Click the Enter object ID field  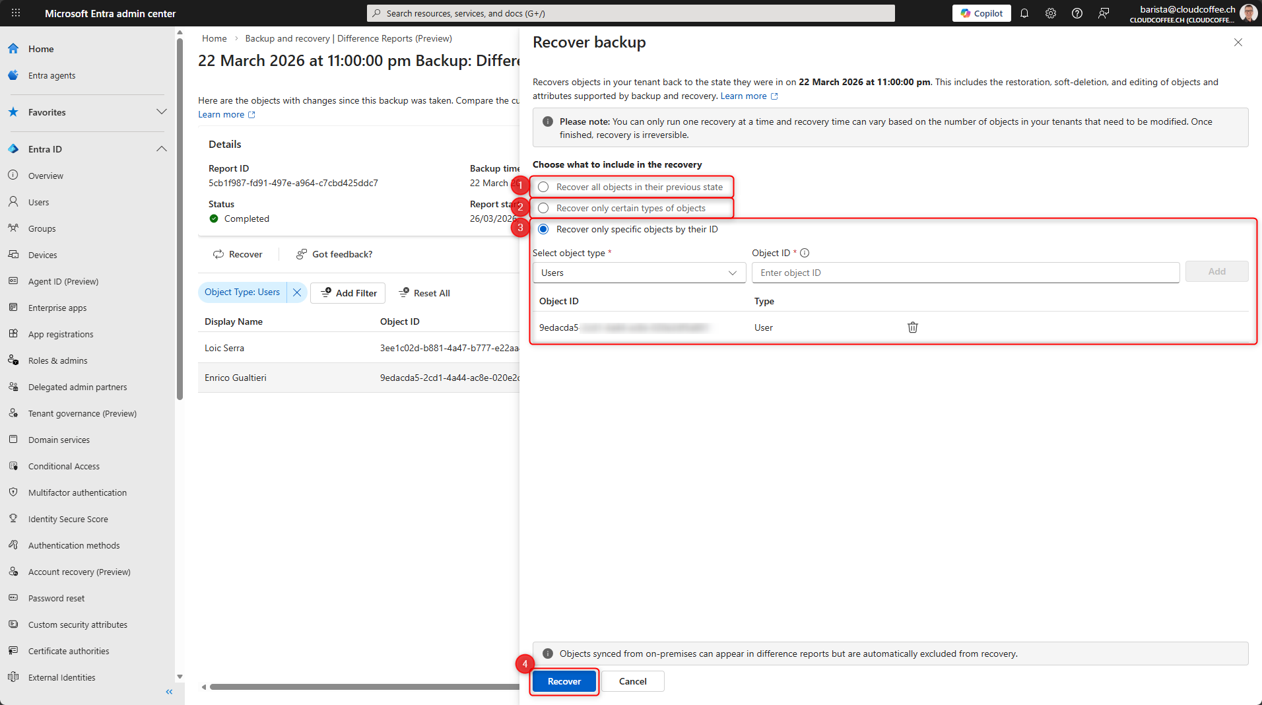pos(965,273)
